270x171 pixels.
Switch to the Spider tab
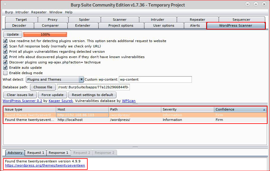click(x=84, y=20)
